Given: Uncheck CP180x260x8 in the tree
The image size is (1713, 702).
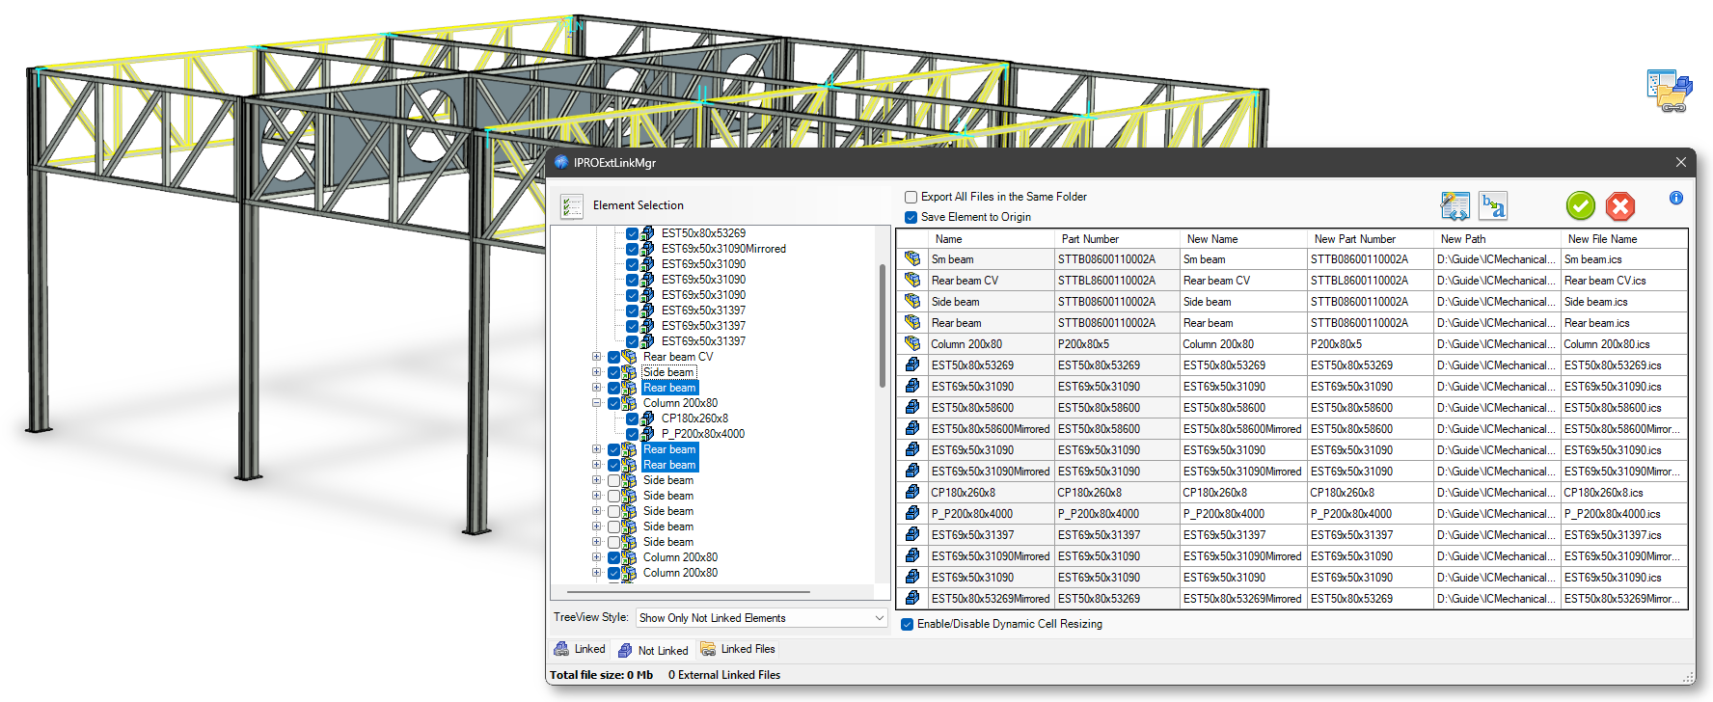Looking at the screenshot, I should [x=632, y=418].
